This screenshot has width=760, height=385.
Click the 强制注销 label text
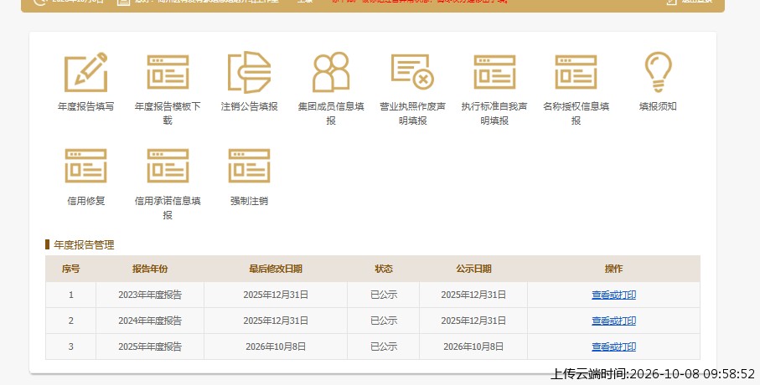tap(249, 201)
